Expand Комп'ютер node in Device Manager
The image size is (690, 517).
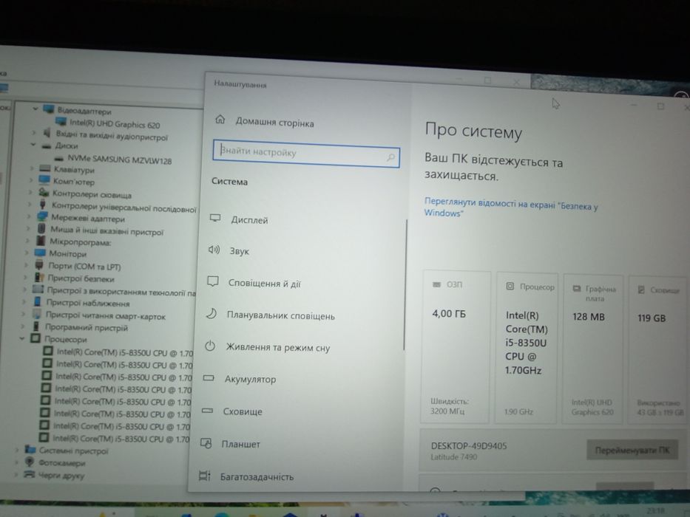pos(31,179)
